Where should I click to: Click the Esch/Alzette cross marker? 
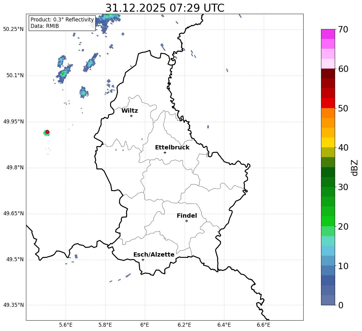click(143, 260)
